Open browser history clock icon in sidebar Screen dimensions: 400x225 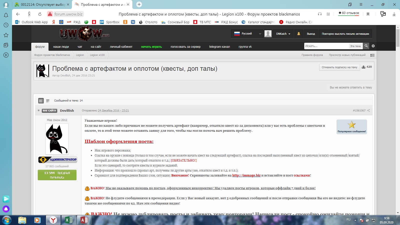point(6,25)
